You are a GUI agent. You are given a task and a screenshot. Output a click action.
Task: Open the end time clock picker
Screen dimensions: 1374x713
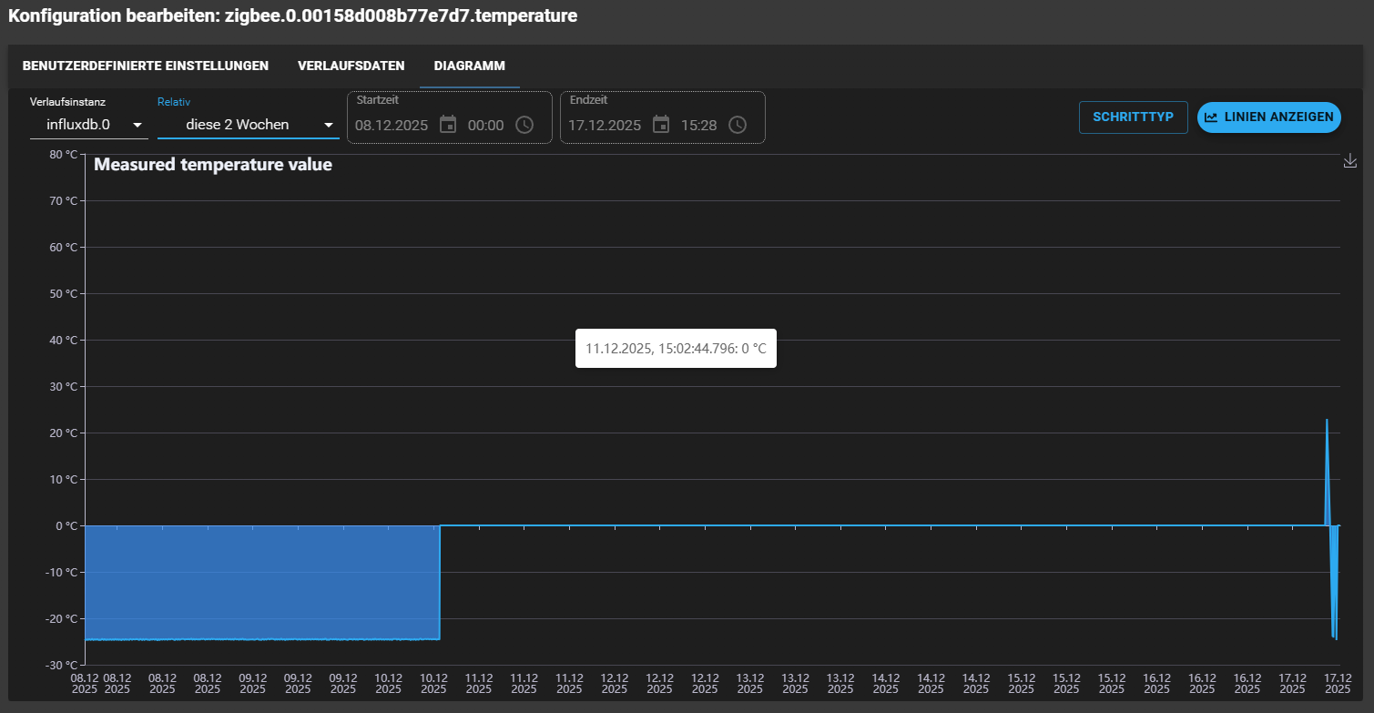(738, 125)
